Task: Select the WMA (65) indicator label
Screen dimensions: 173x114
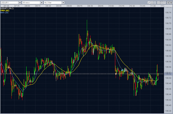Action: tap(5, 11)
